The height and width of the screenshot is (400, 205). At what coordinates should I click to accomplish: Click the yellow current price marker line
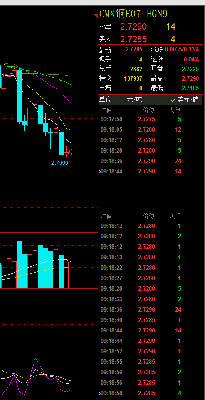click(x=94, y=150)
